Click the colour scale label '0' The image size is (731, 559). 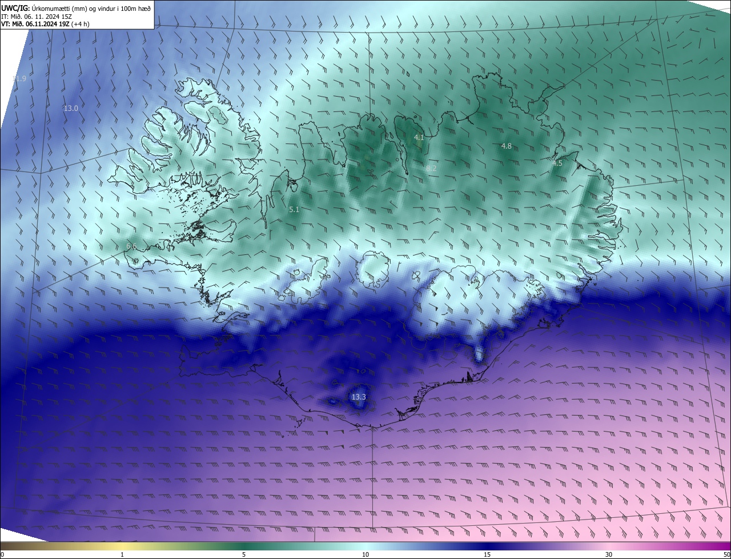tap(2, 554)
